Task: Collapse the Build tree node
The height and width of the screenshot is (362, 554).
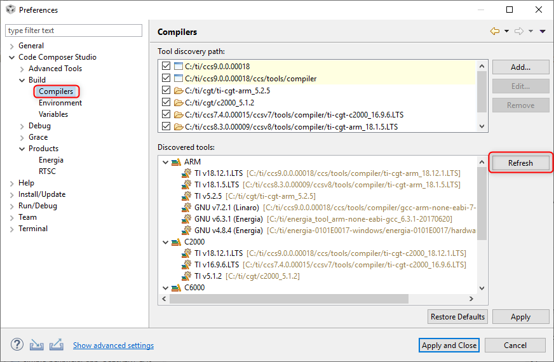Action: point(22,80)
